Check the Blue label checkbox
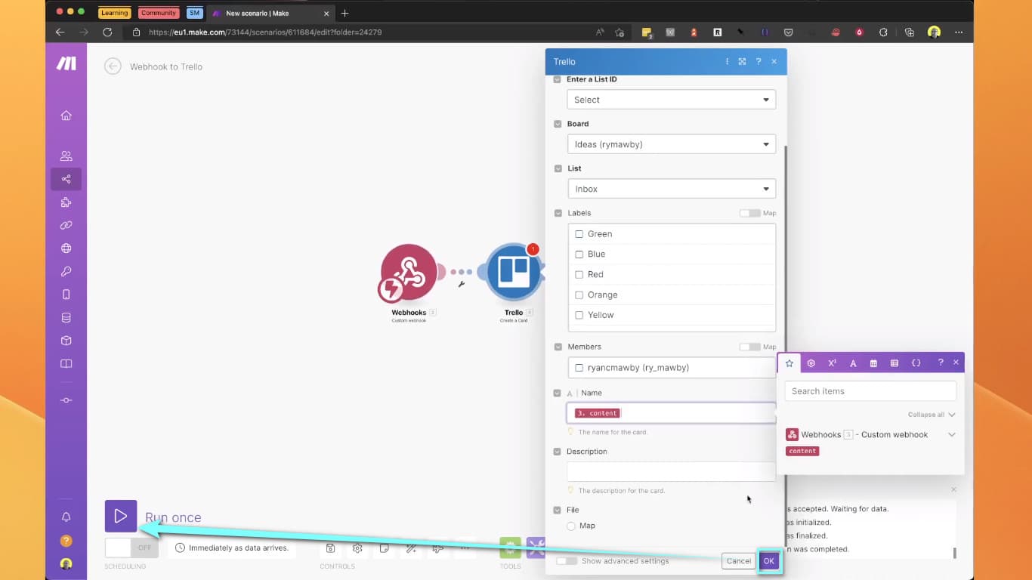Viewport: 1032px width, 580px height. coord(579,255)
